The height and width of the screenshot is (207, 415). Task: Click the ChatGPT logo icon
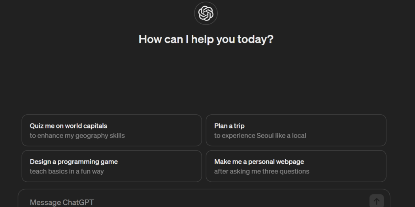[206, 13]
